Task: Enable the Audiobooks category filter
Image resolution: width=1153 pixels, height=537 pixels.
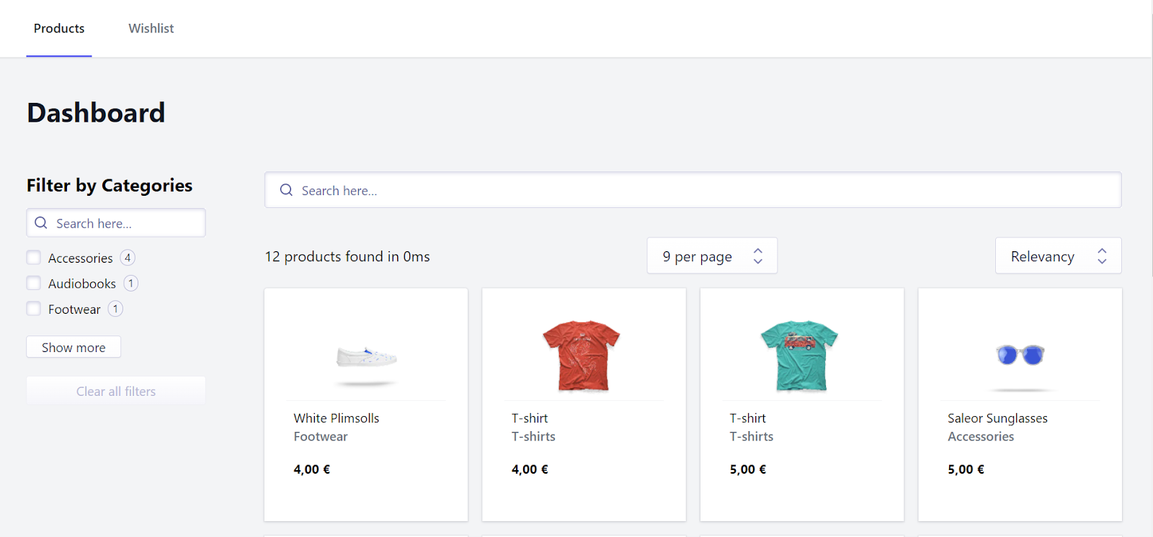Action: [34, 283]
